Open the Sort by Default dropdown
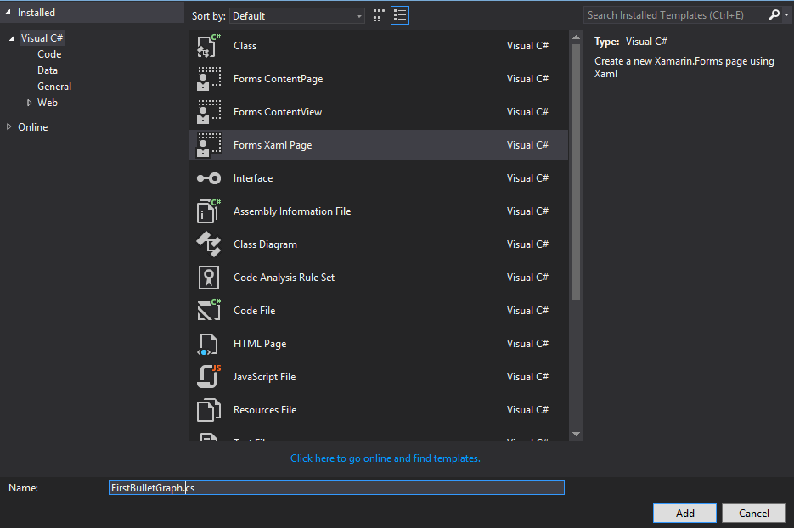The image size is (794, 528). point(296,16)
